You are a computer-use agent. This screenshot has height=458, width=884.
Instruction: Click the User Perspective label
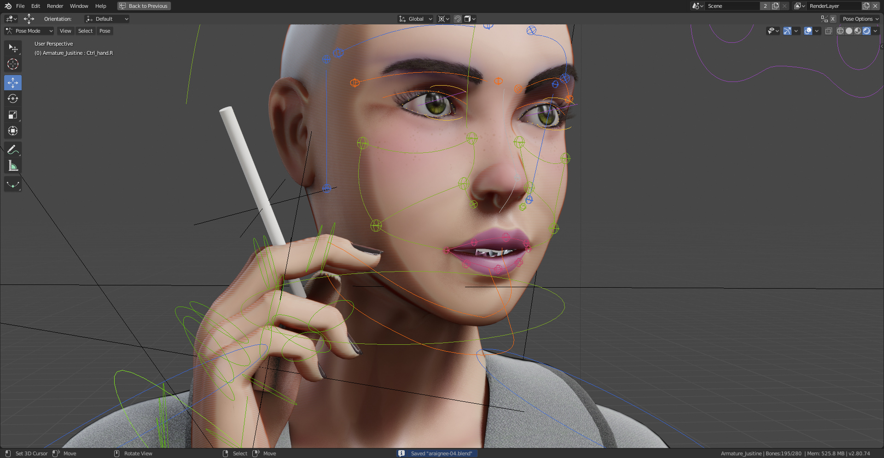54,44
